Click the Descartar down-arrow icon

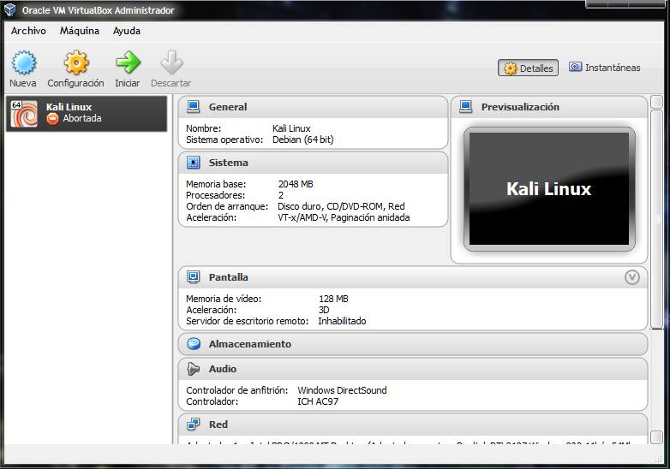click(x=171, y=62)
